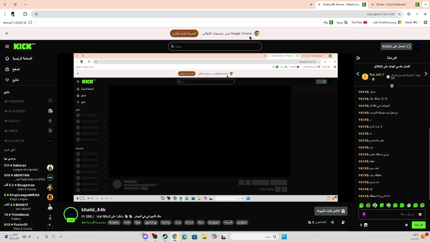The width and height of the screenshot is (430, 242).
Task: Switch to Stream - Kick Dashboard tab
Action: (395, 5)
